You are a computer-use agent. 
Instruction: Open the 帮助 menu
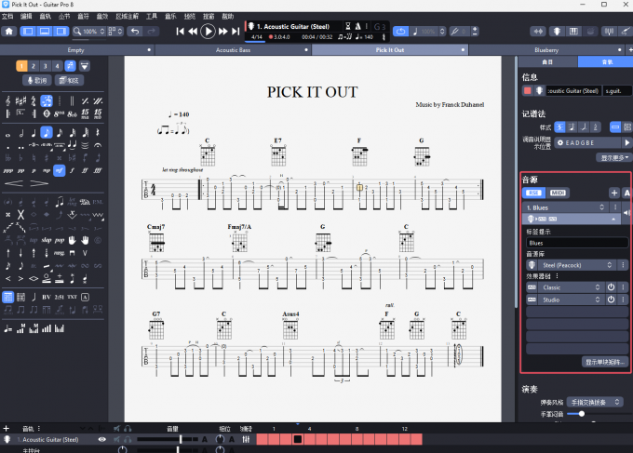pyautogui.click(x=228, y=16)
